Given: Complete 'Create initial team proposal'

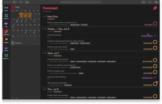Looking at the screenshot, I should (x=155, y=96).
